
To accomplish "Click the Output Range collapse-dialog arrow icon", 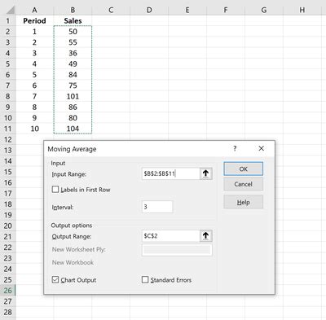I will click(x=205, y=236).
